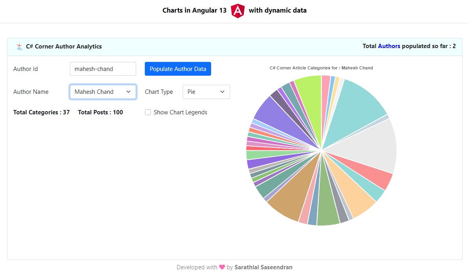Click the Total Categories : 37 label
Image resolution: width=468 pixels, height=274 pixels.
41,112
